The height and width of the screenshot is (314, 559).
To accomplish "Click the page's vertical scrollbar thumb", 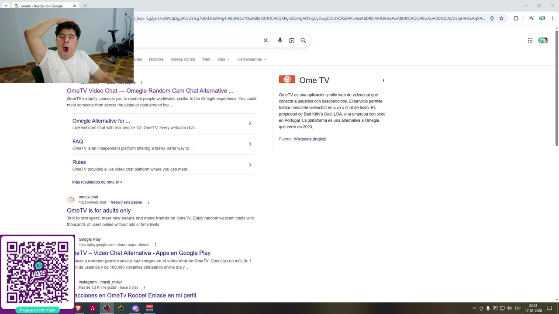I will tap(556, 87).
